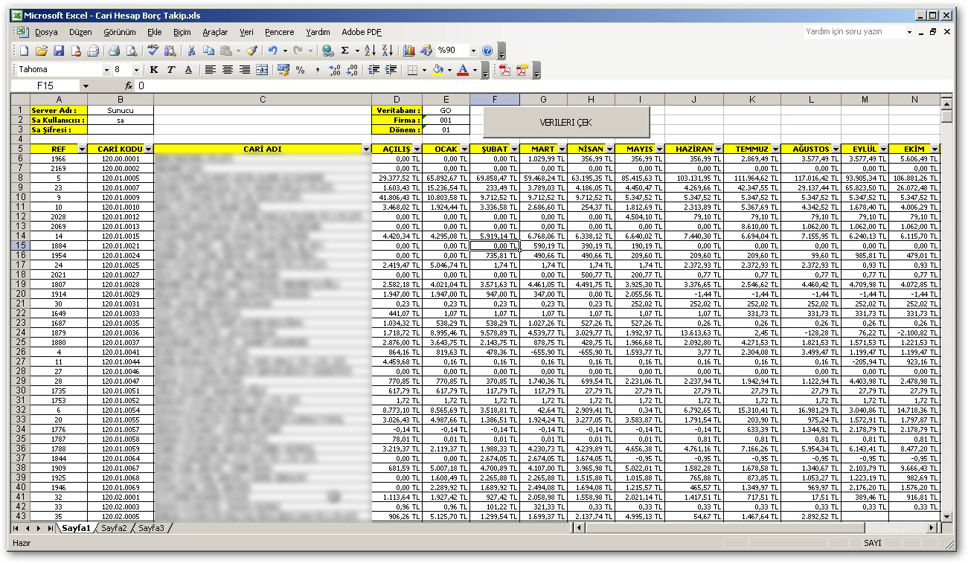Select the Server Adı value cell 'Sunucu'

[121, 110]
